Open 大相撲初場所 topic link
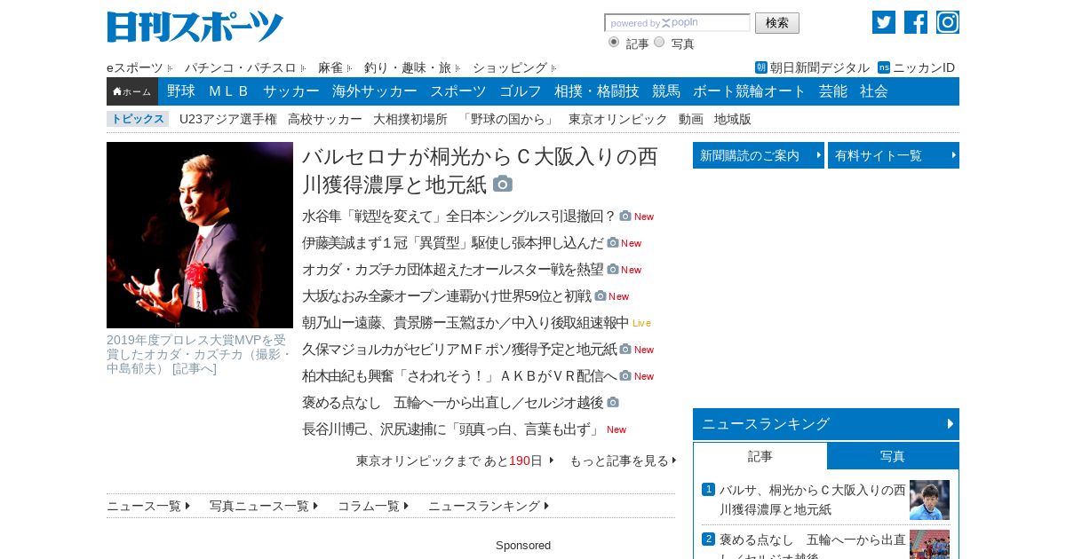Viewport: 1066px width, 559px height. pyautogui.click(x=410, y=119)
